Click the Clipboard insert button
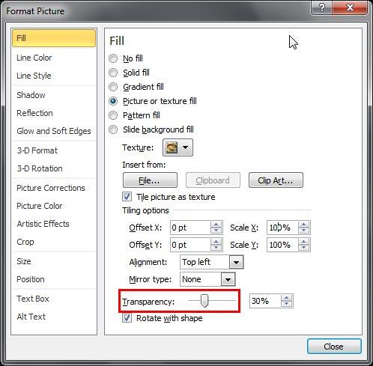This screenshot has width=373, height=366. tap(213, 180)
